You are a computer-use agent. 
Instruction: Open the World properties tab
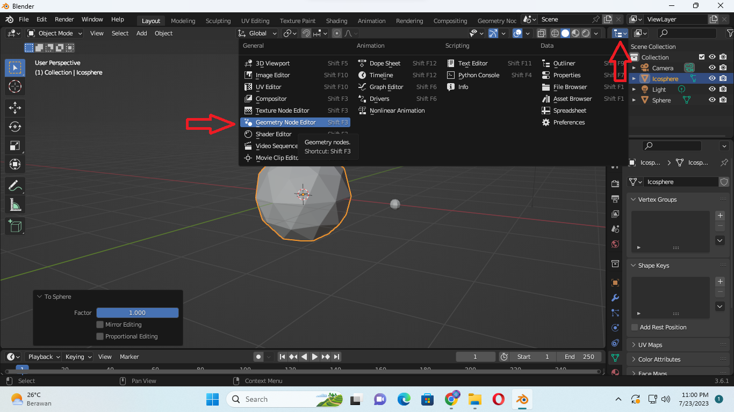click(615, 244)
